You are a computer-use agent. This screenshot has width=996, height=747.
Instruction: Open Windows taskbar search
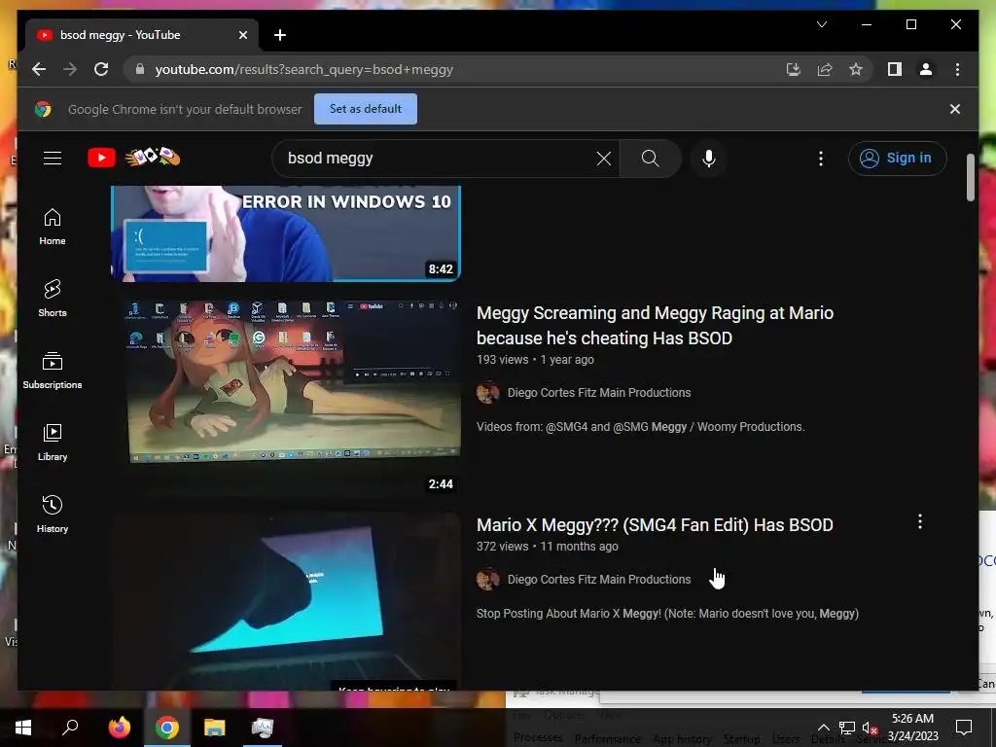coord(70,728)
